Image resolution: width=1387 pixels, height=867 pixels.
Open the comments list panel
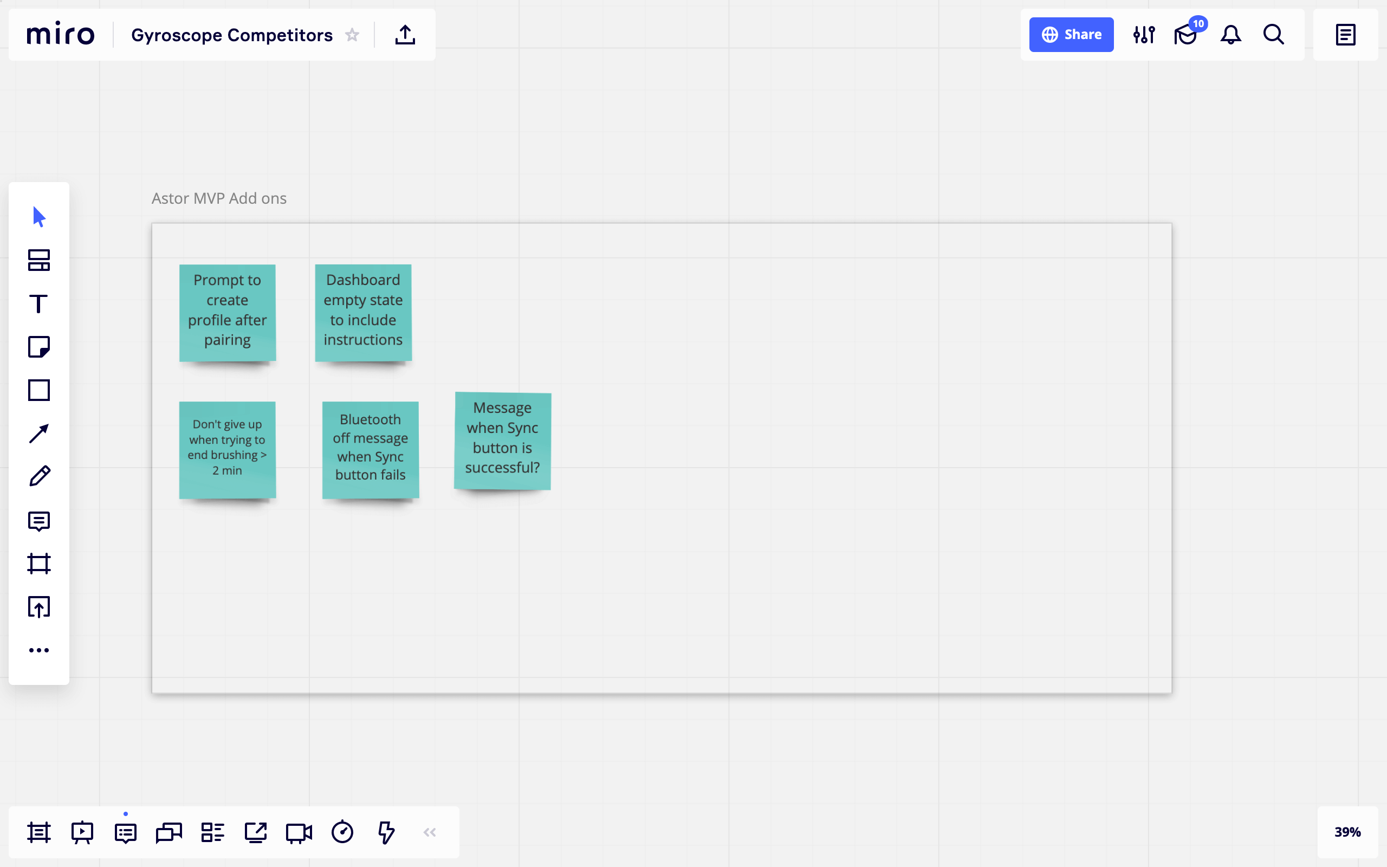(x=126, y=832)
